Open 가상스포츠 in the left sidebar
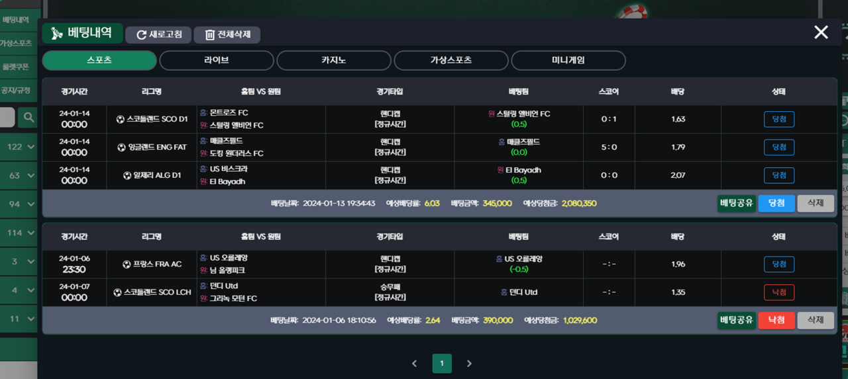The image size is (848, 379). pos(17,43)
